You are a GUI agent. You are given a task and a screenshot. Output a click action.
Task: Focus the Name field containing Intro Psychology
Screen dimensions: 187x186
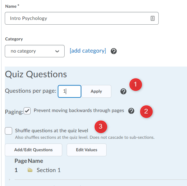point(77,18)
